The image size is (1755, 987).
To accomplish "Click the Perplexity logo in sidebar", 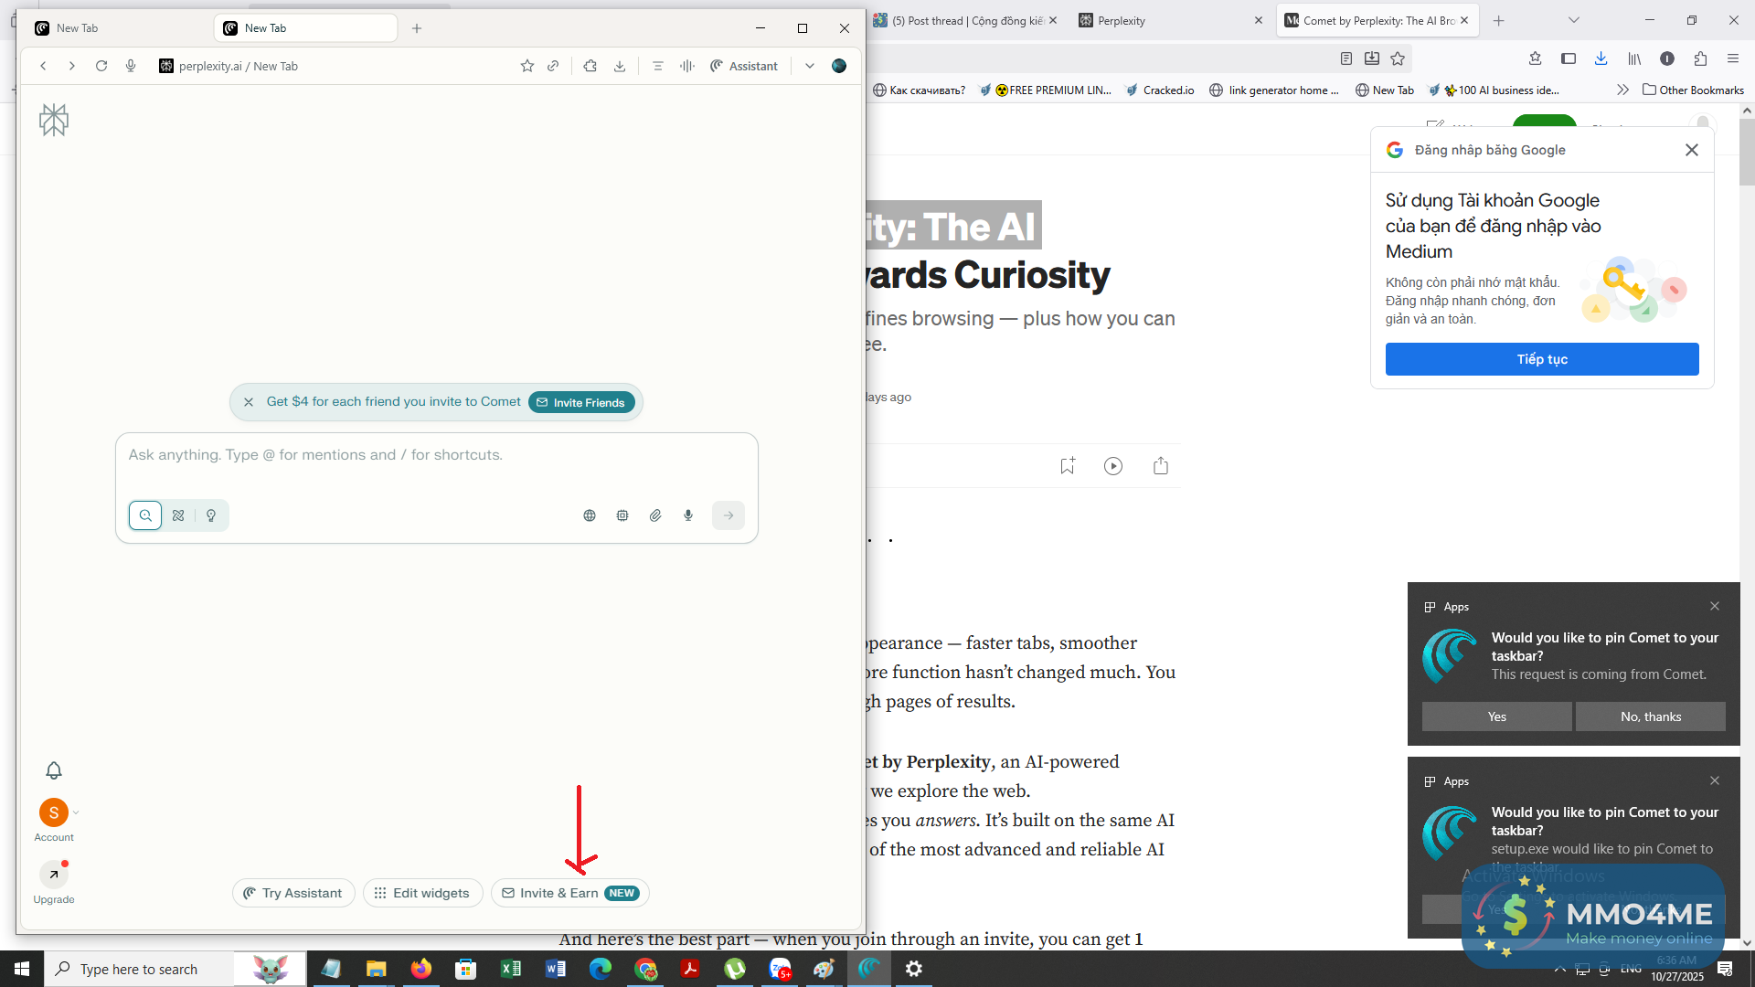I will point(54,120).
